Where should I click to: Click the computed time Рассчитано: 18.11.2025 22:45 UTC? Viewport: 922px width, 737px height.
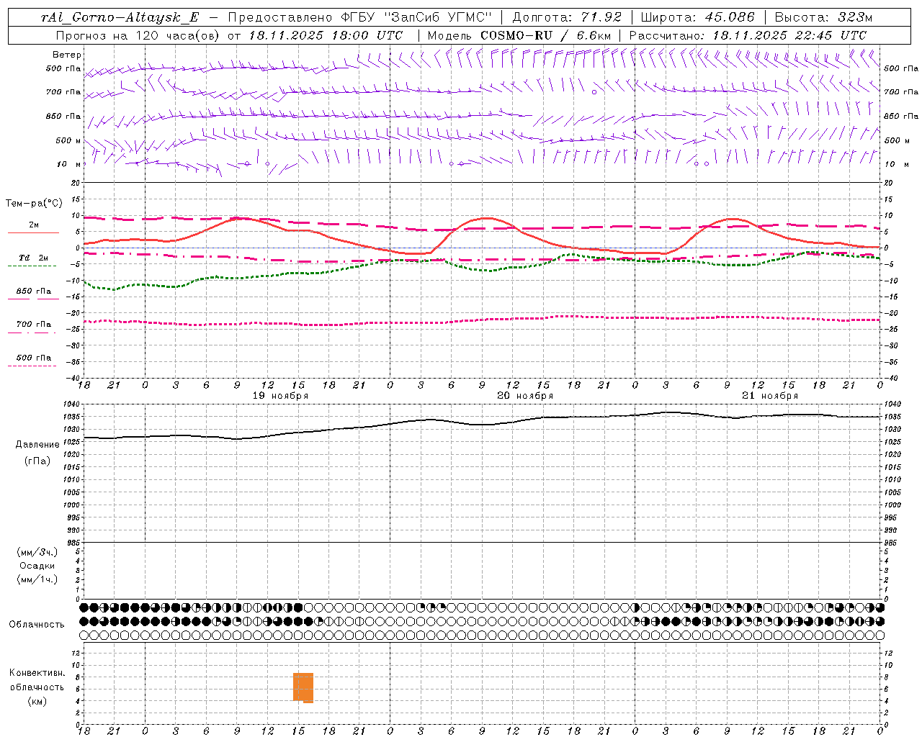pyautogui.click(x=748, y=35)
